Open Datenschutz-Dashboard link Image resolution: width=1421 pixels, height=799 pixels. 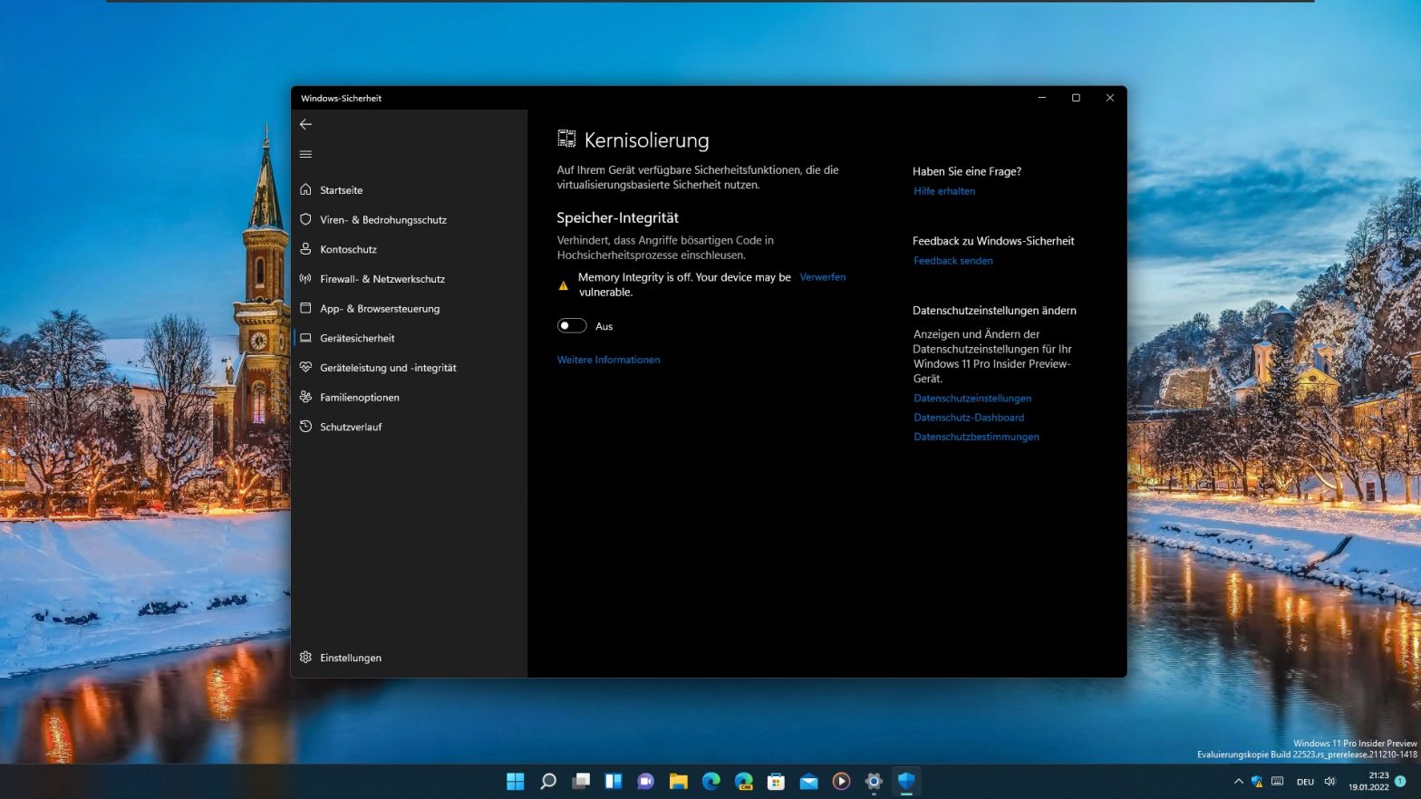[x=969, y=418]
